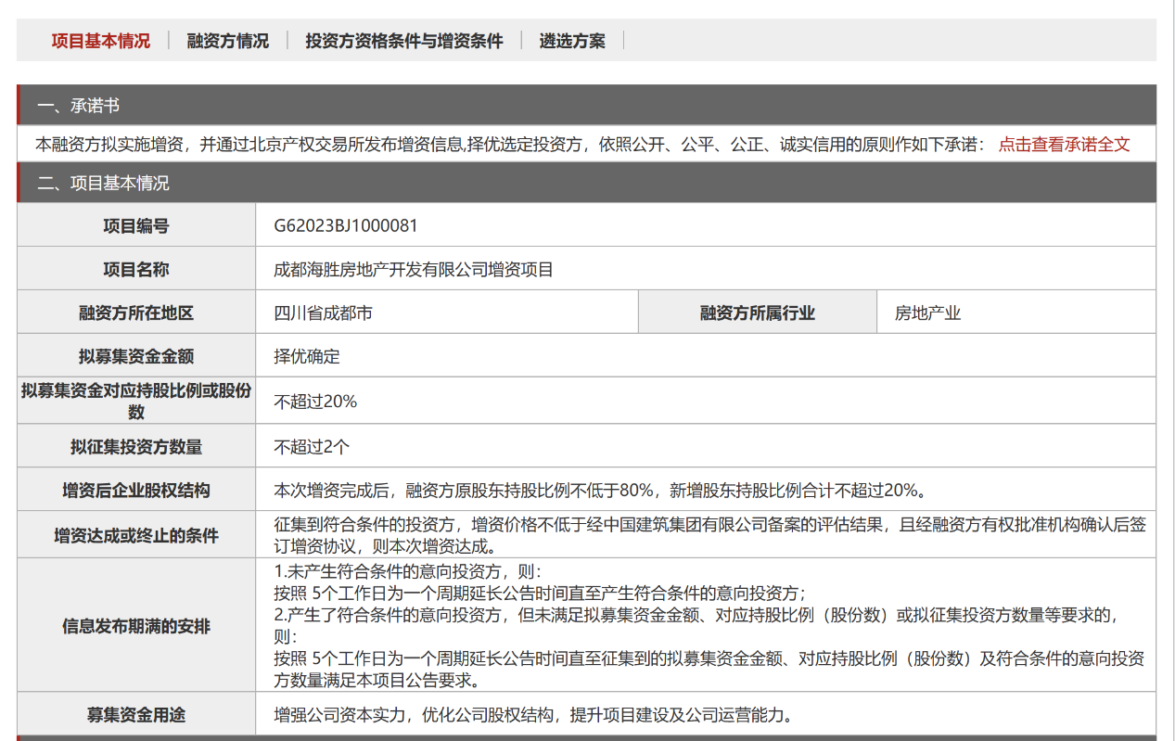Click the industry value 房地产业
The height and width of the screenshot is (741, 1175).
(927, 313)
